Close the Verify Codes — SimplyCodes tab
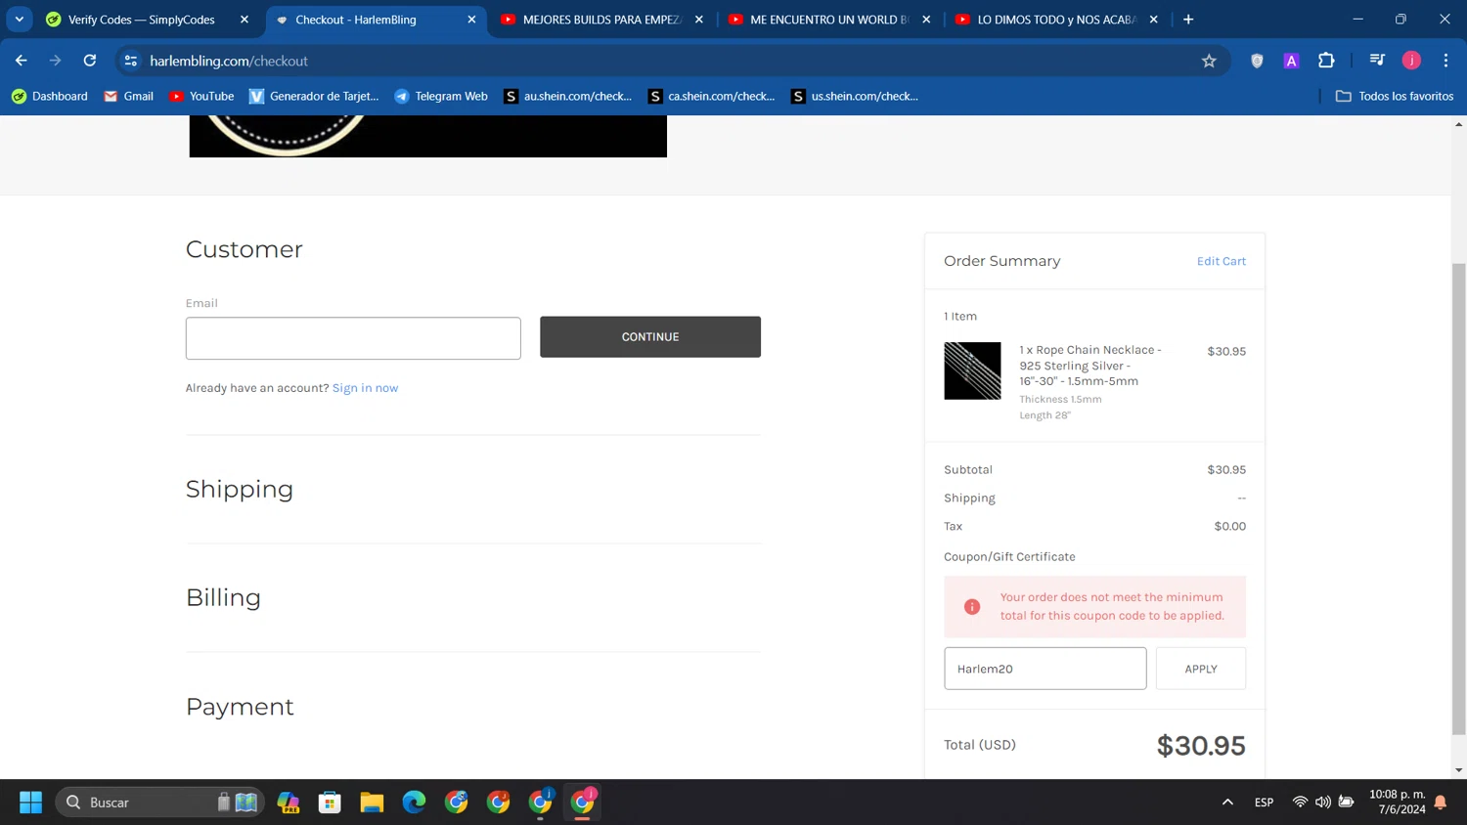This screenshot has width=1467, height=825. (244, 20)
